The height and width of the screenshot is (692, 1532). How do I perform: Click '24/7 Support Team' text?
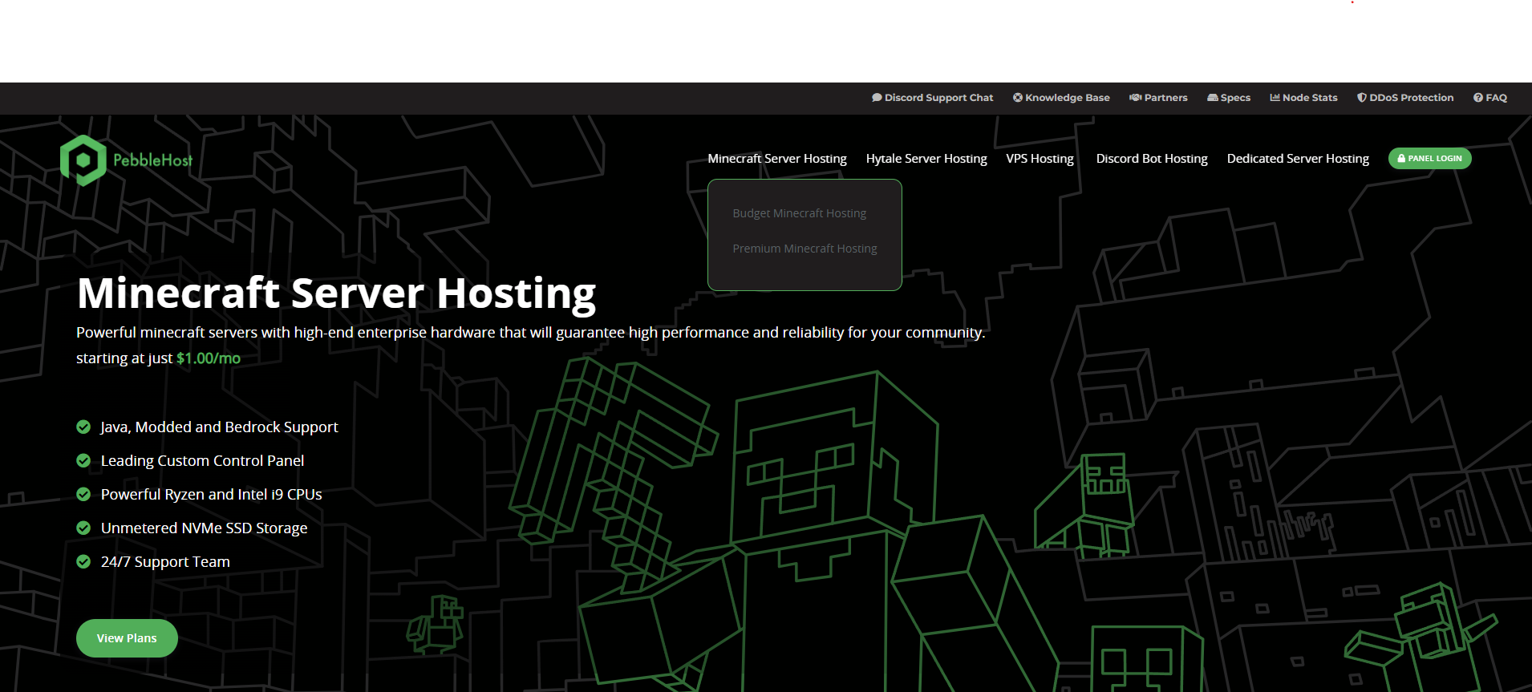(165, 562)
